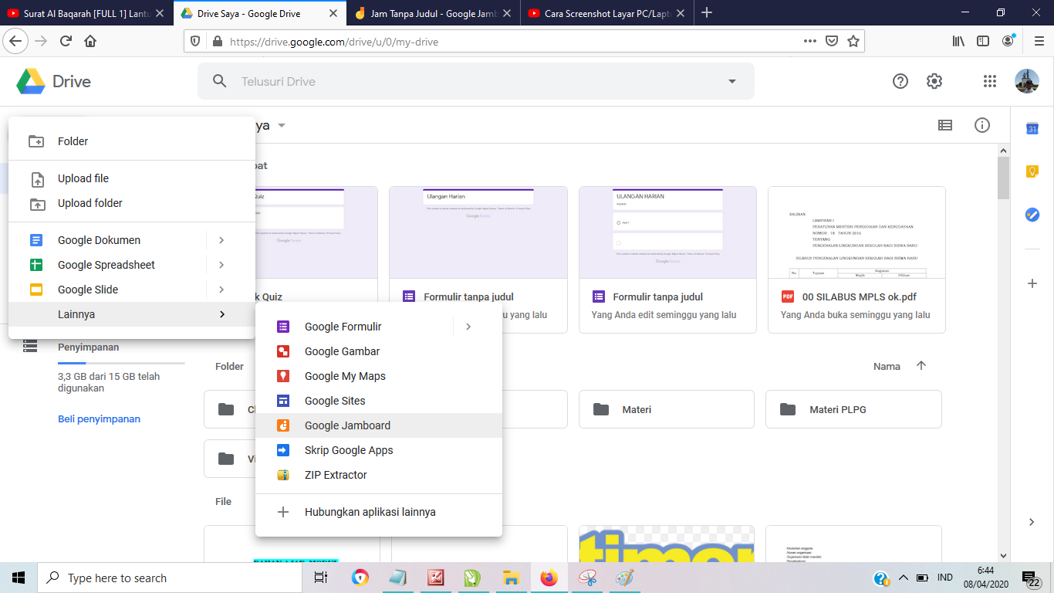This screenshot has height=593, width=1054.
Task: Open Google Tasks side panel
Action: (x=1032, y=215)
